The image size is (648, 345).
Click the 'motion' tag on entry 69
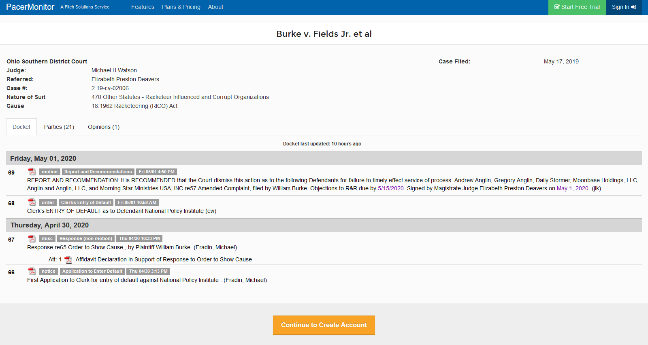(x=49, y=172)
